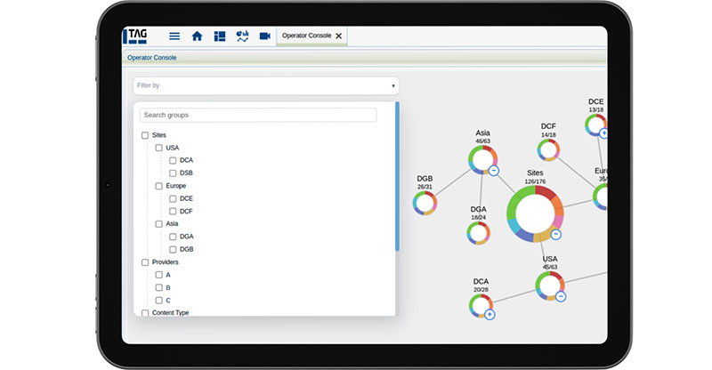712x370 pixels.
Task: Click the TAG logo
Action: point(136,36)
